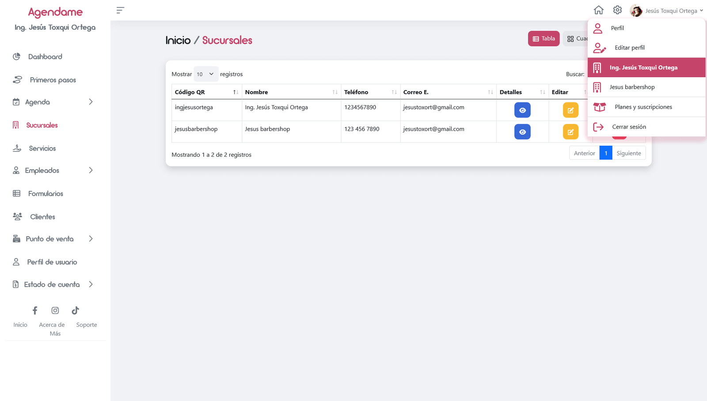Edit the jesusbarbershop branch with pencil icon

tap(570, 132)
